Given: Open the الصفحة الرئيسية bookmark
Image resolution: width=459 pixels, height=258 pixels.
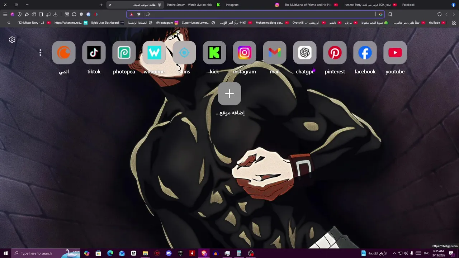Looking at the screenshot, I should coord(140,23).
